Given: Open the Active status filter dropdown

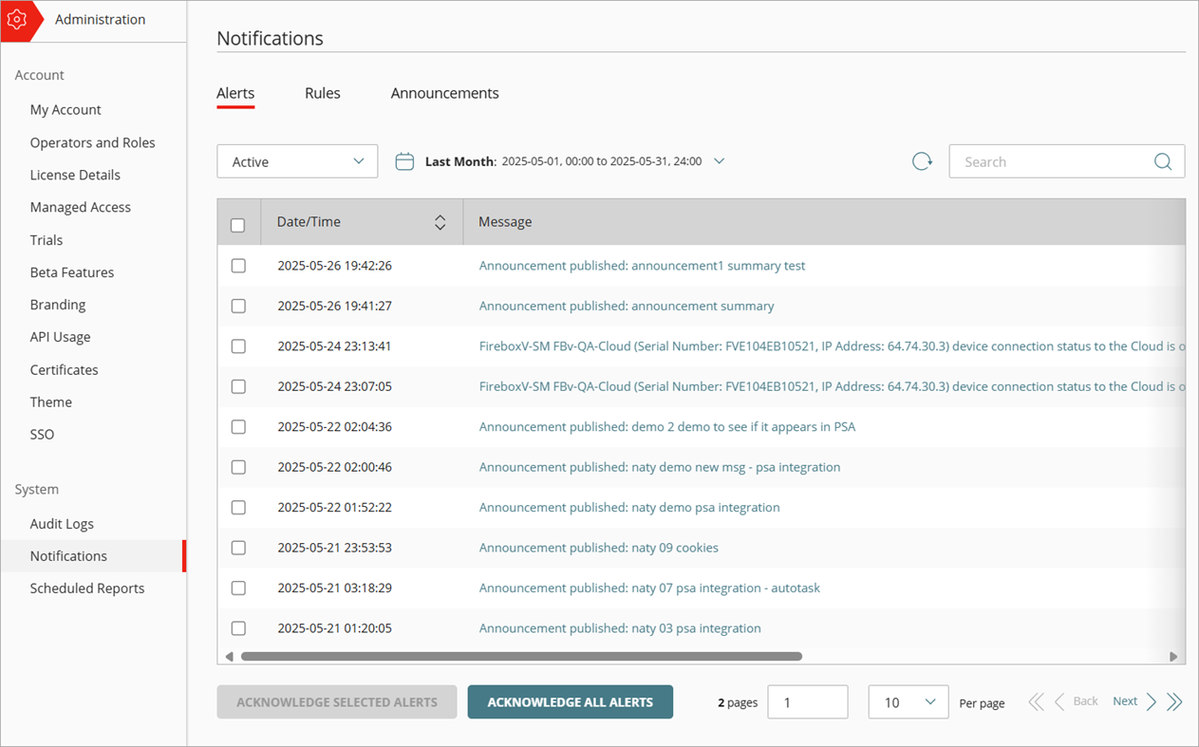Looking at the screenshot, I should click(296, 160).
